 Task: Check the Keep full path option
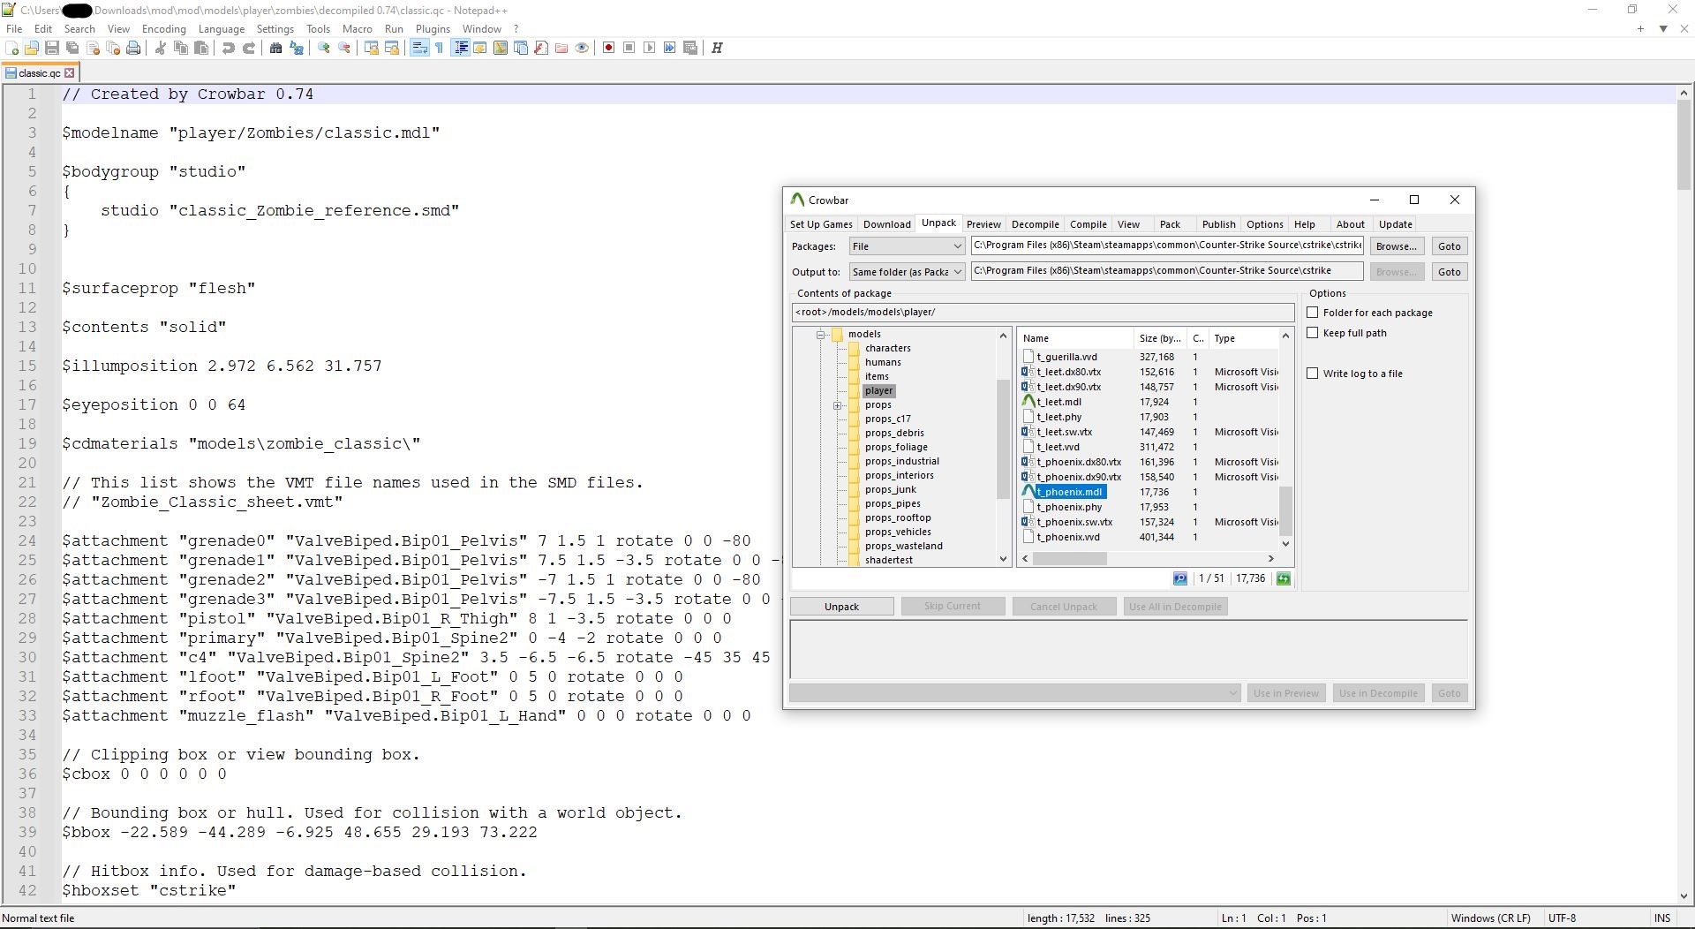(1313, 333)
